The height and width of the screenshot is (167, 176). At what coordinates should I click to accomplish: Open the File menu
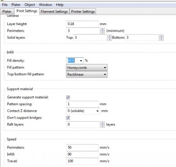pos(5,5)
